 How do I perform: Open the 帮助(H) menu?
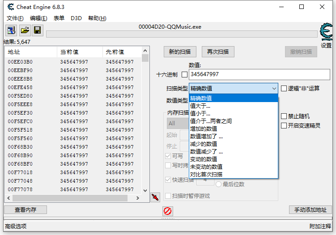click(x=97, y=18)
